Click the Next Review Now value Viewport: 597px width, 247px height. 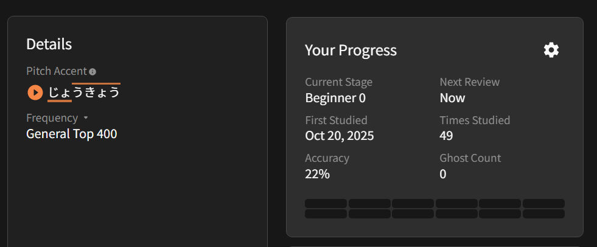pyautogui.click(x=452, y=98)
